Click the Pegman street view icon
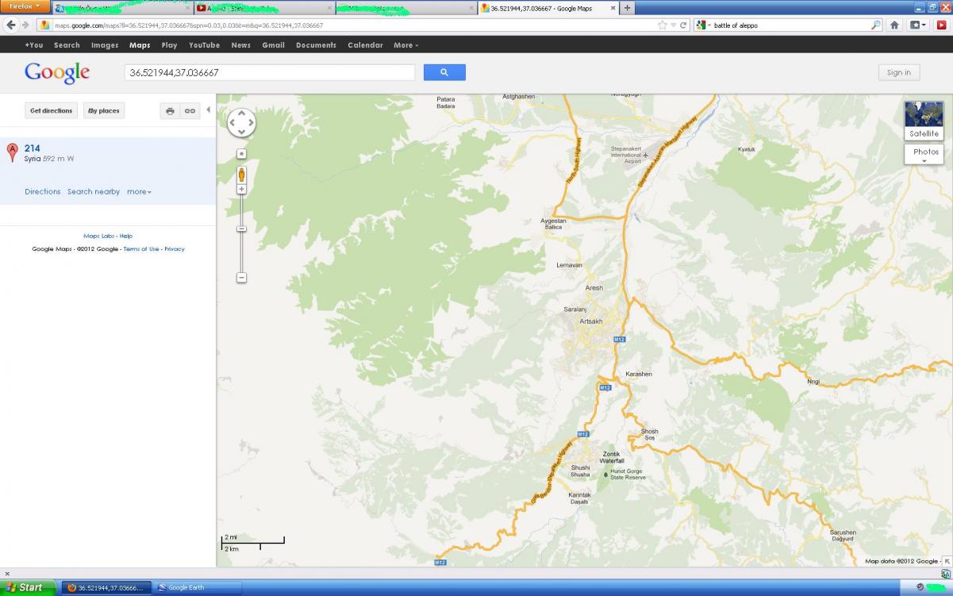 [241, 175]
